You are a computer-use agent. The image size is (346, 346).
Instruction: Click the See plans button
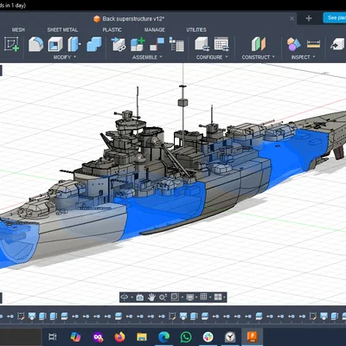click(x=335, y=18)
